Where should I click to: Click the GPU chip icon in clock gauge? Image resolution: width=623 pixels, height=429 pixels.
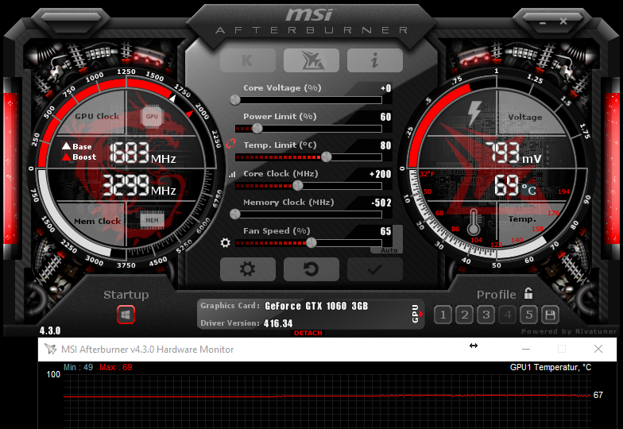(x=151, y=116)
